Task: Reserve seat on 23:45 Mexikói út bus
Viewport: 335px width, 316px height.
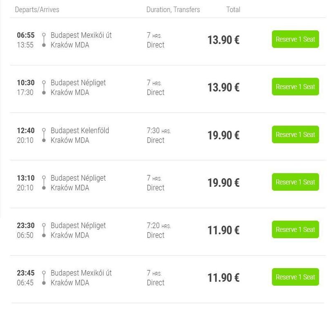Action: tap(295, 277)
